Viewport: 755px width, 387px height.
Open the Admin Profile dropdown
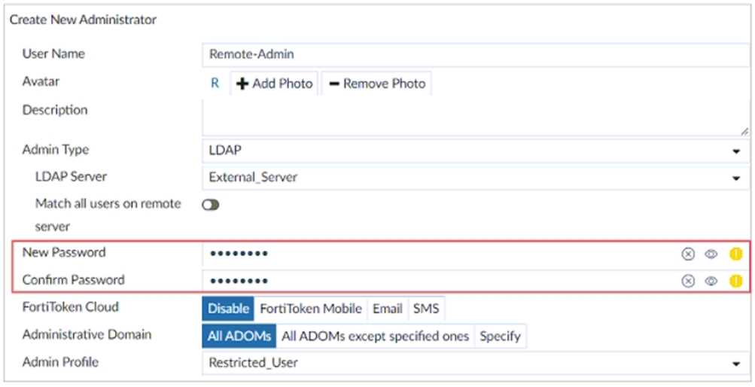click(x=474, y=363)
